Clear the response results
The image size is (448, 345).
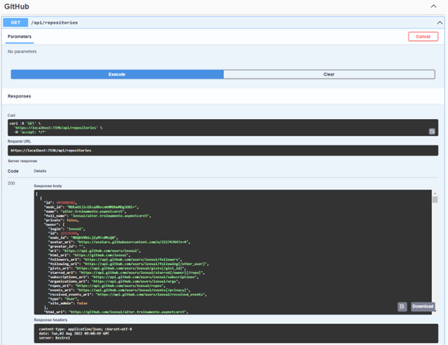(329, 74)
